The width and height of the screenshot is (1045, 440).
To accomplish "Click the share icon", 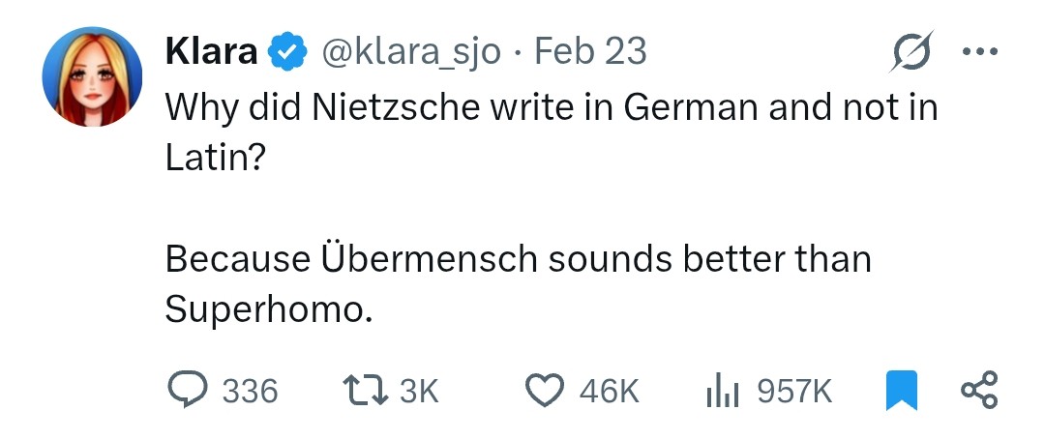I will point(978,390).
